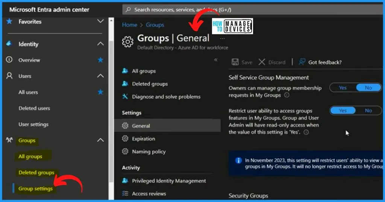Click the Deleted groups blade icon
The image size is (385, 202).
pyautogui.click(x=125, y=84)
